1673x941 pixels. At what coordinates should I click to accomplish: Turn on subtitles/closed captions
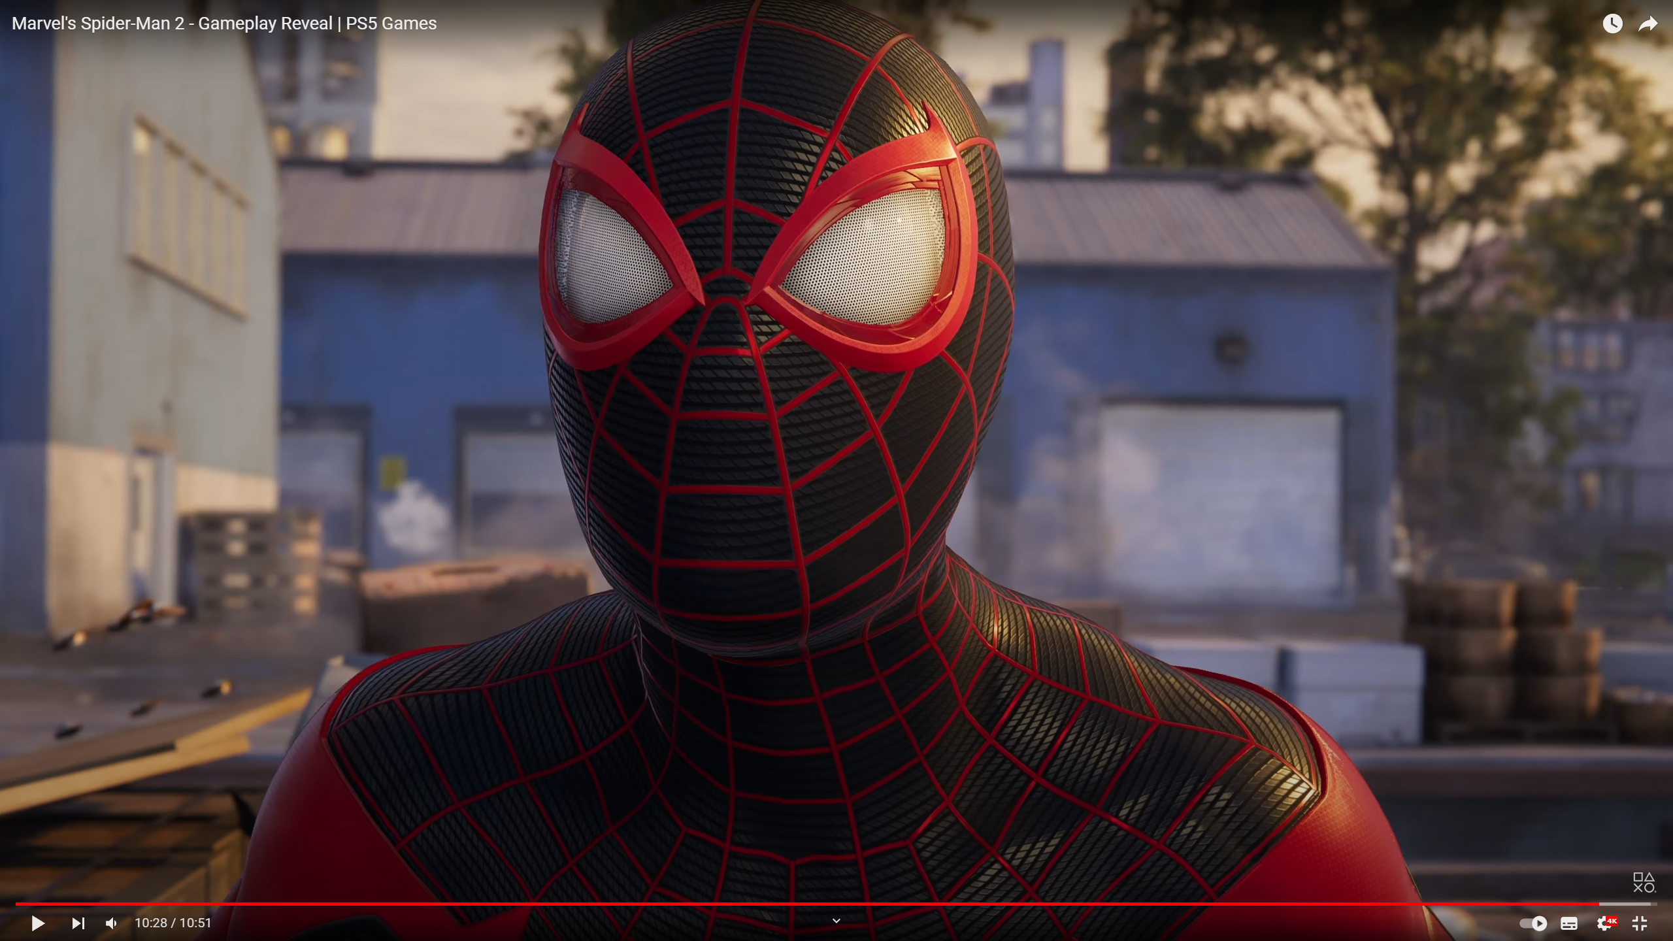1569,923
